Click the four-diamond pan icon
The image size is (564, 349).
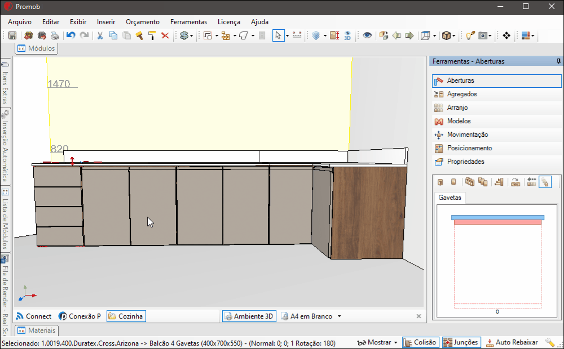tap(506, 35)
